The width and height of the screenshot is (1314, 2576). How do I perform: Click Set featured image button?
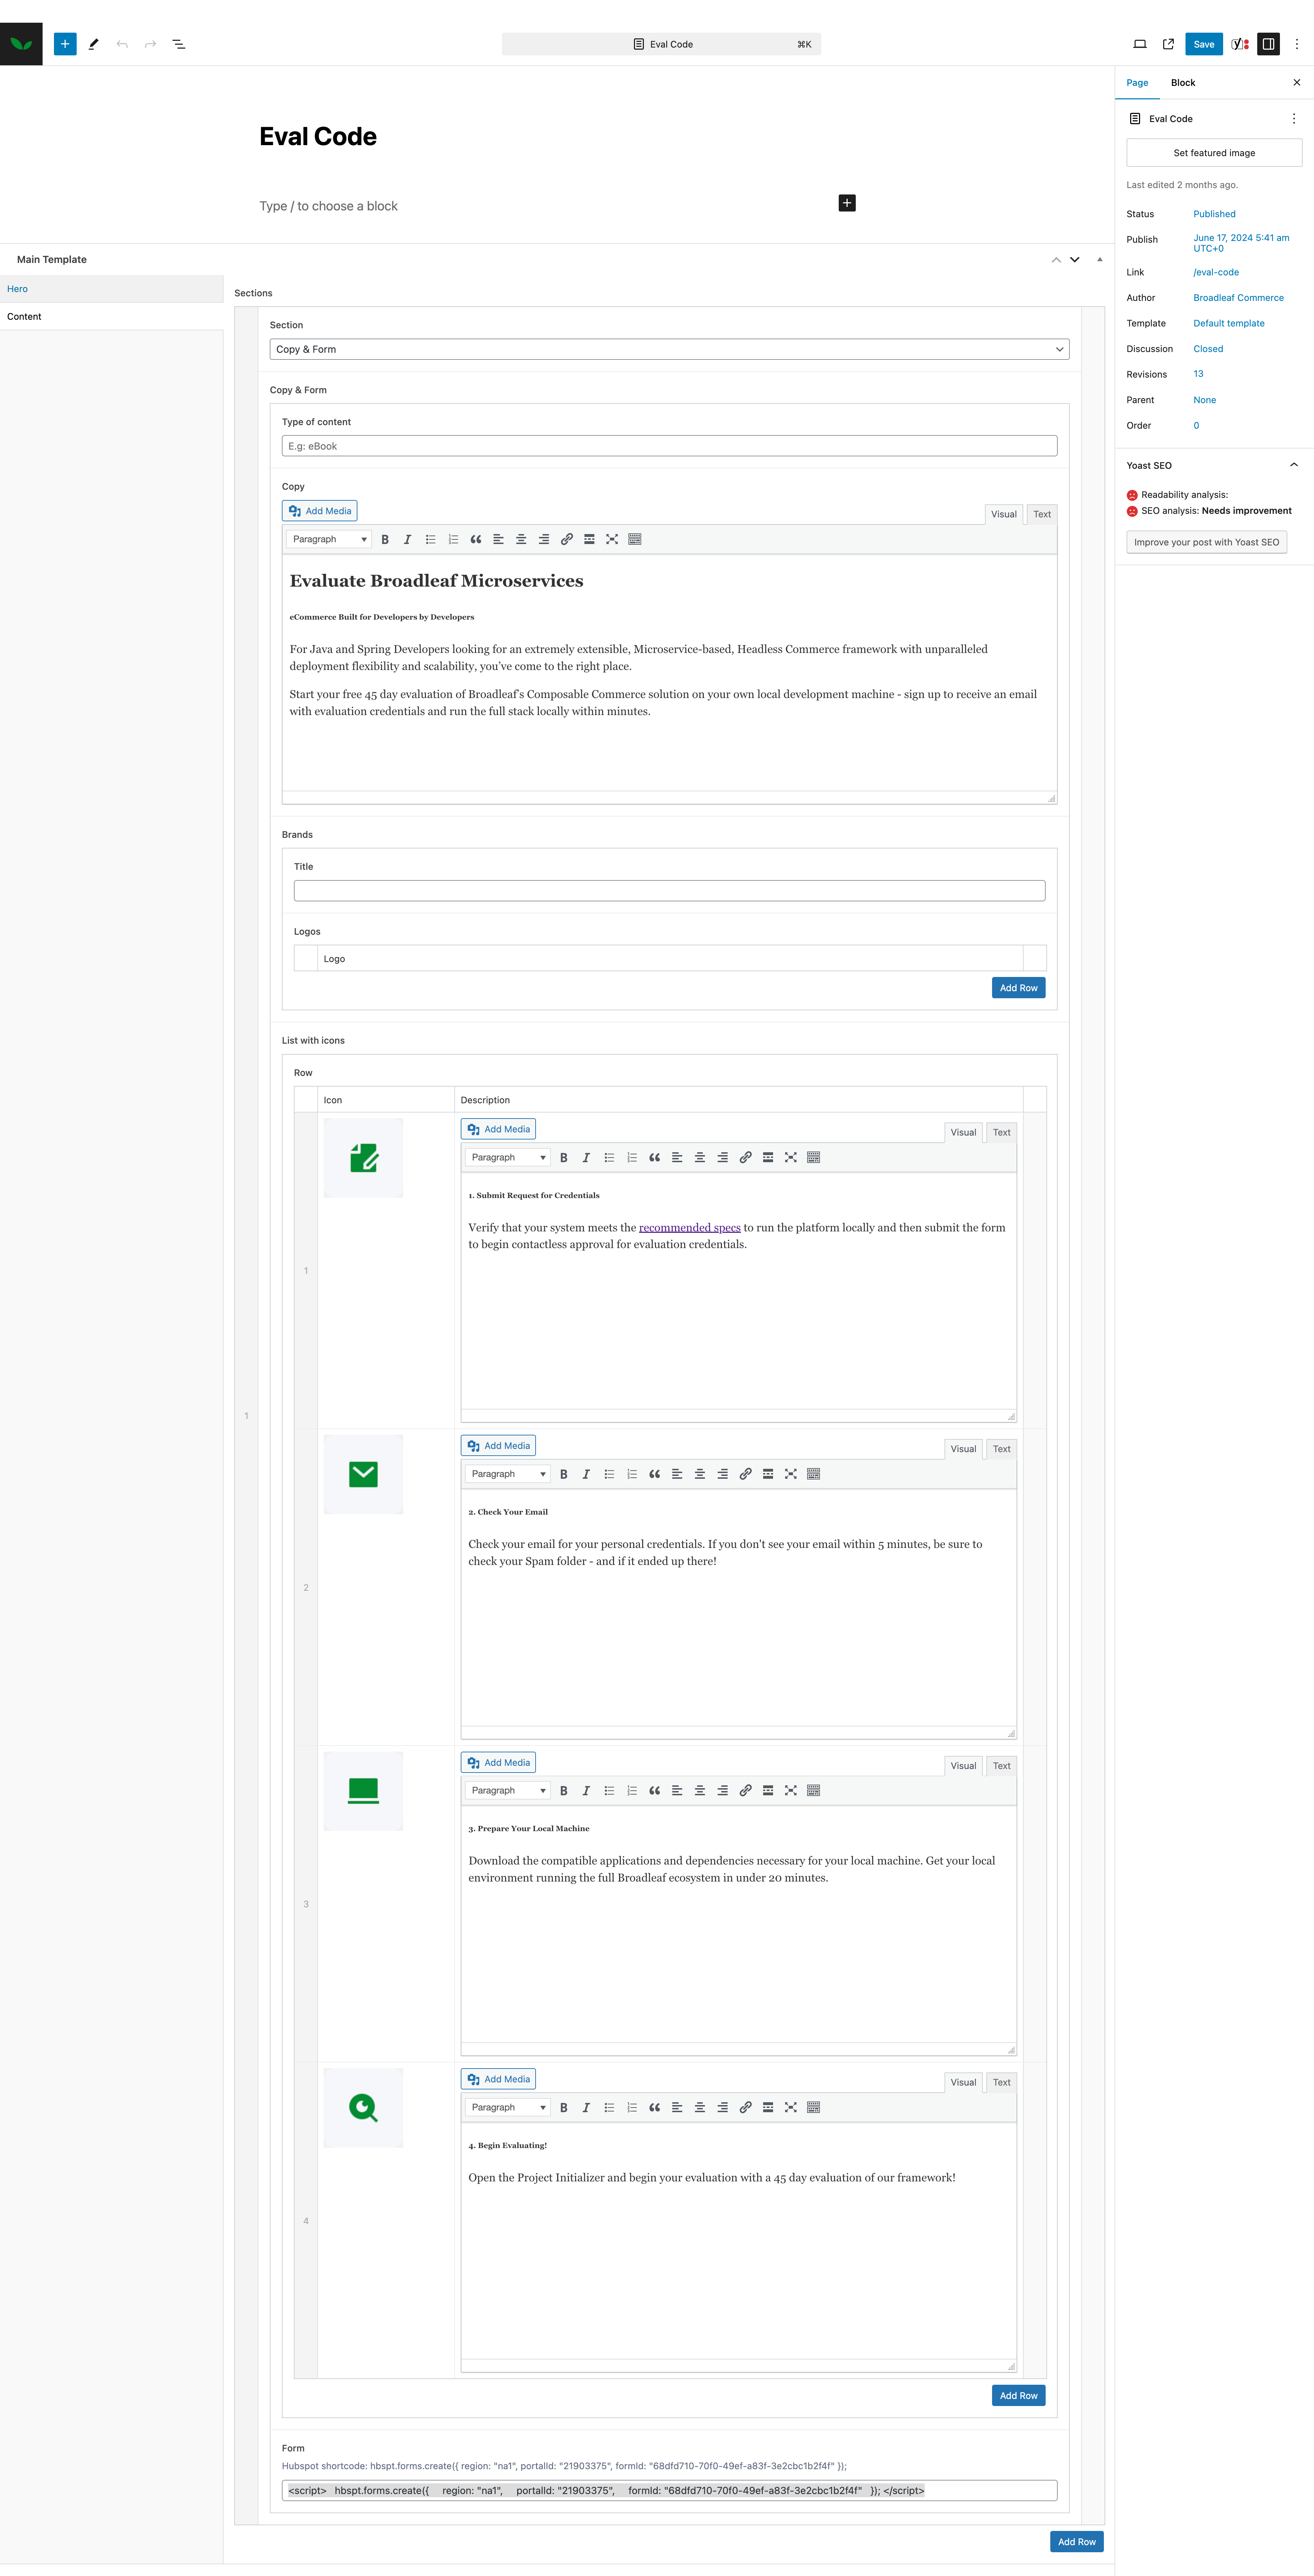point(1214,153)
